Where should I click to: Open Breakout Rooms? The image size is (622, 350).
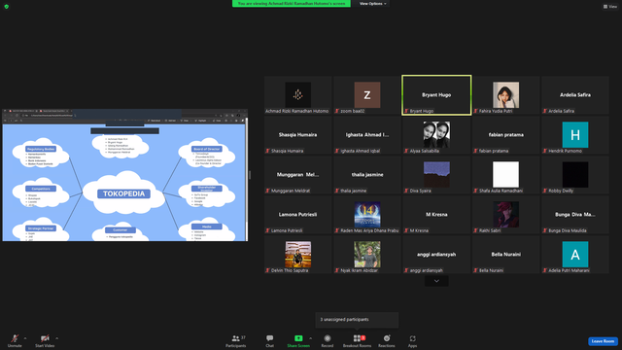point(357,340)
